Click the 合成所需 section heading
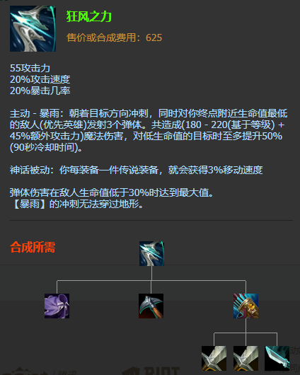This screenshot has width=300, height=375. (x=33, y=247)
